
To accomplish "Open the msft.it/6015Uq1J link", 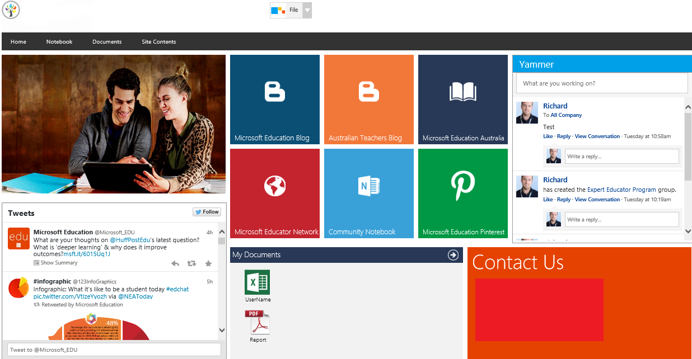I will click(x=86, y=254).
